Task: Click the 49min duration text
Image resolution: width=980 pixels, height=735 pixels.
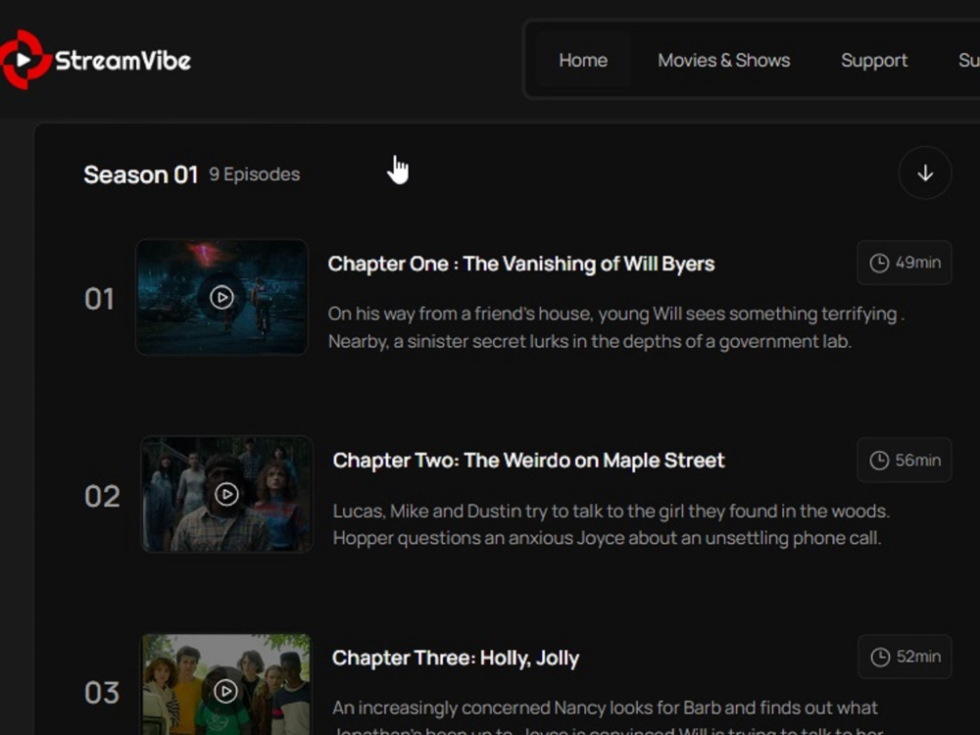Action: click(918, 263)
